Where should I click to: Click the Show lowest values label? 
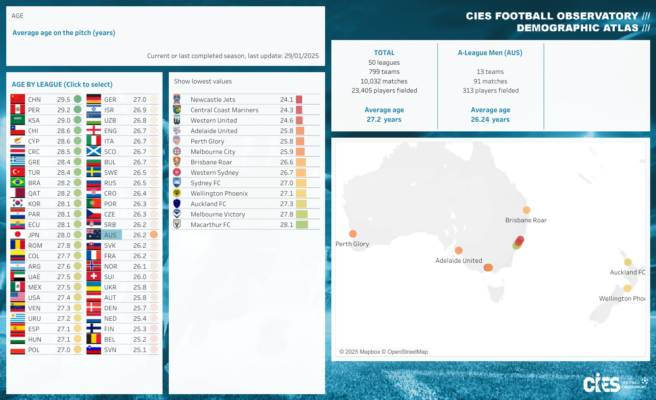pyautogui.click(x=203, y=81)
